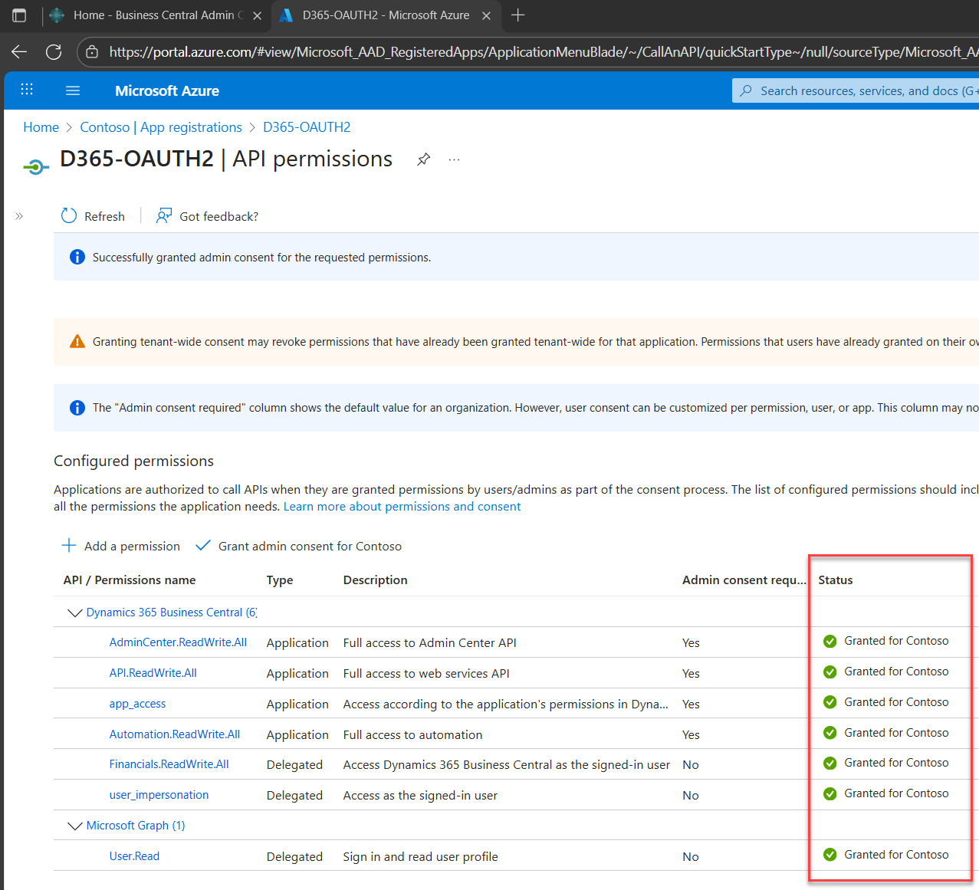Expand the collapsed side menu chevrons

(19, 216)
